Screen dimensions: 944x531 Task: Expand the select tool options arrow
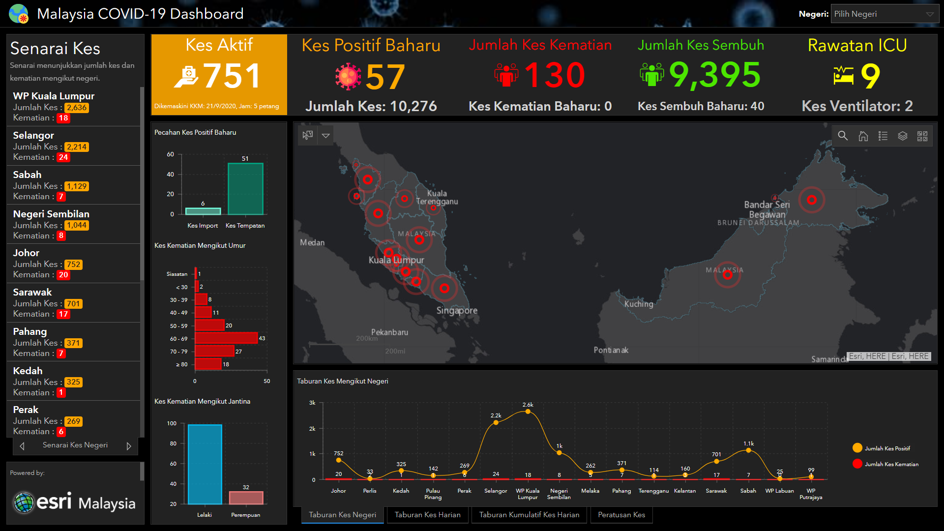(x=325, y=135)
